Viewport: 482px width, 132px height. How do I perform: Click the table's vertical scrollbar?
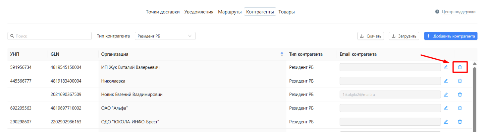click(475, 99)
